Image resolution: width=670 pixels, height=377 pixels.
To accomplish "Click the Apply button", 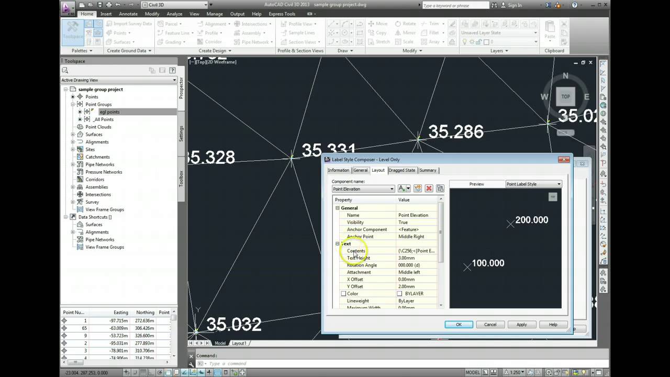I will 521,325.
